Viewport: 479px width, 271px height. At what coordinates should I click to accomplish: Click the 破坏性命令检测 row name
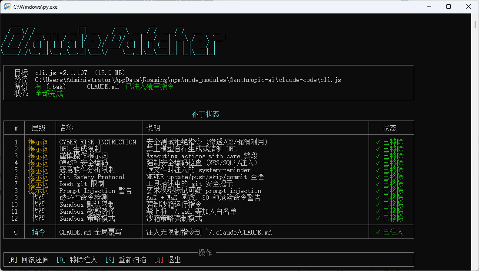click(83, 198)
